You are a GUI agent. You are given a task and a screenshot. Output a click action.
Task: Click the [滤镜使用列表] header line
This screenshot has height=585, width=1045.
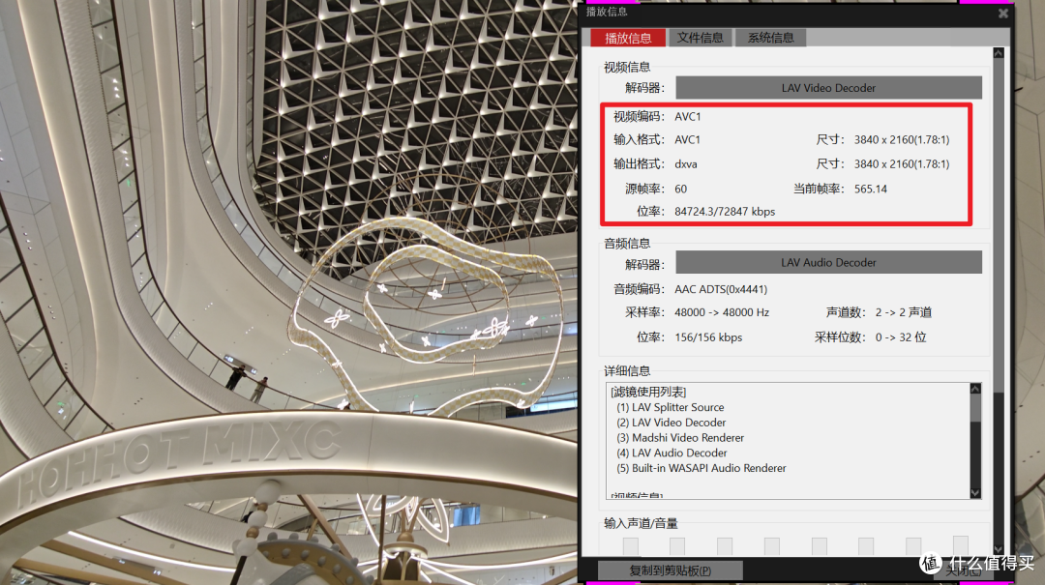coord(648,392)
